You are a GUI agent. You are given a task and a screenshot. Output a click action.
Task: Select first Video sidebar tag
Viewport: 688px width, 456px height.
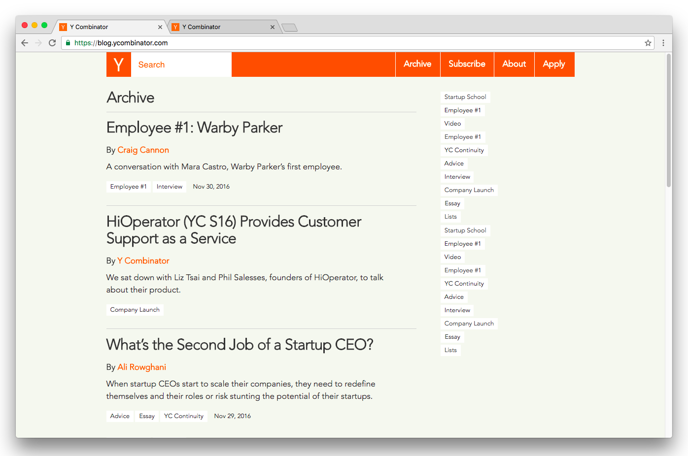click(453, 124)
